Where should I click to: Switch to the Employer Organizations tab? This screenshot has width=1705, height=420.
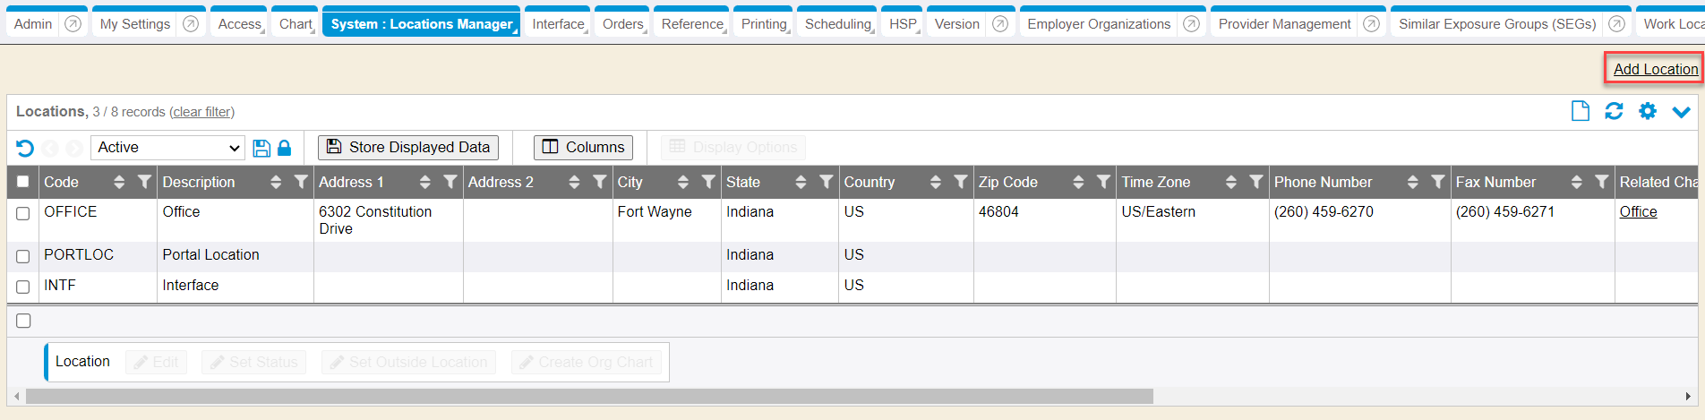1098,24
